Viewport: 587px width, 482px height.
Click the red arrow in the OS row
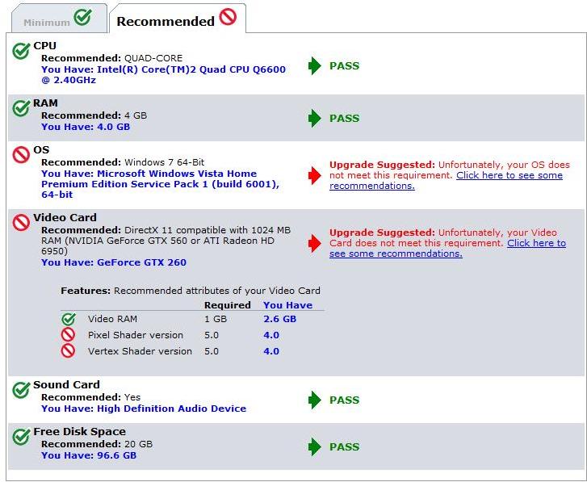[314, 175]
